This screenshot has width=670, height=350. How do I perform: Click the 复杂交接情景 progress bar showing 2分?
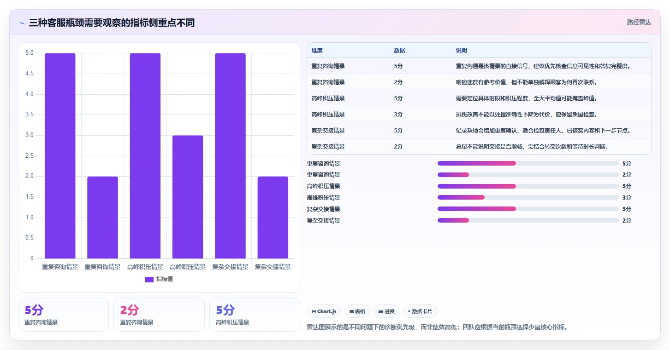pyautogui.click(x=528, y=221)
